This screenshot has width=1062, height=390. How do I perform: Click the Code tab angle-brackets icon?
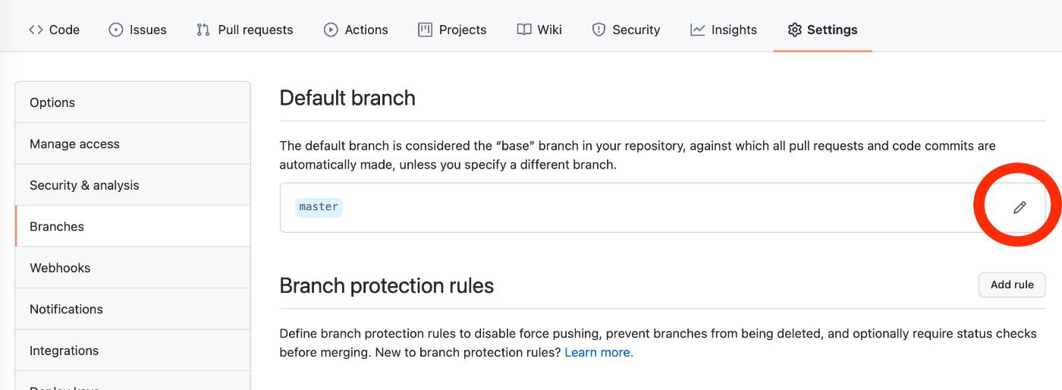(x=36, y=30)
